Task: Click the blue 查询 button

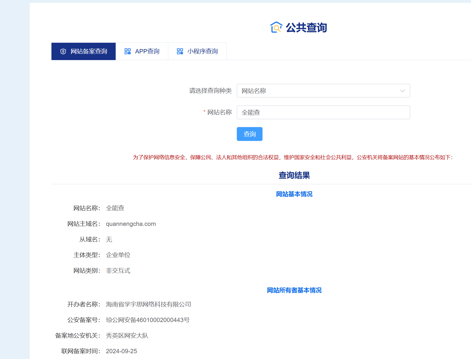Action: coord(250,134)
